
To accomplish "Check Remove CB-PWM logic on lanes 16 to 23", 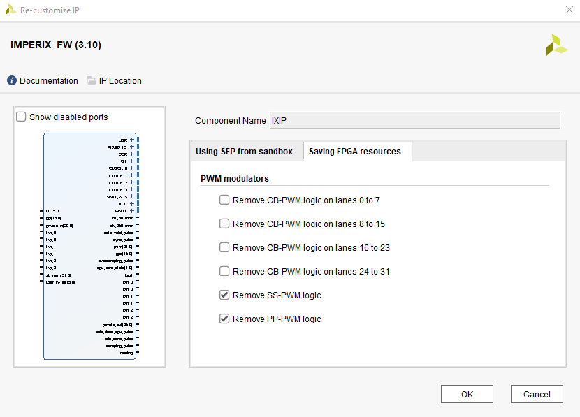I will 224,247.
